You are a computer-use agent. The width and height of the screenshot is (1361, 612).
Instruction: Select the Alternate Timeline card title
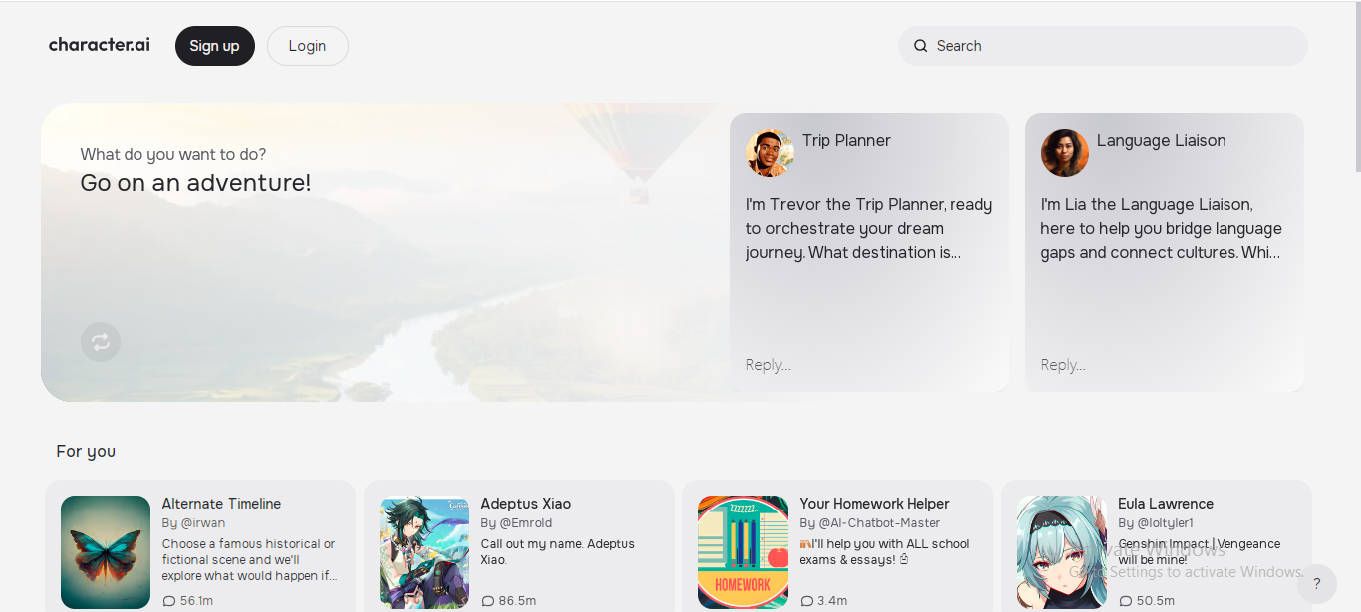221,504
